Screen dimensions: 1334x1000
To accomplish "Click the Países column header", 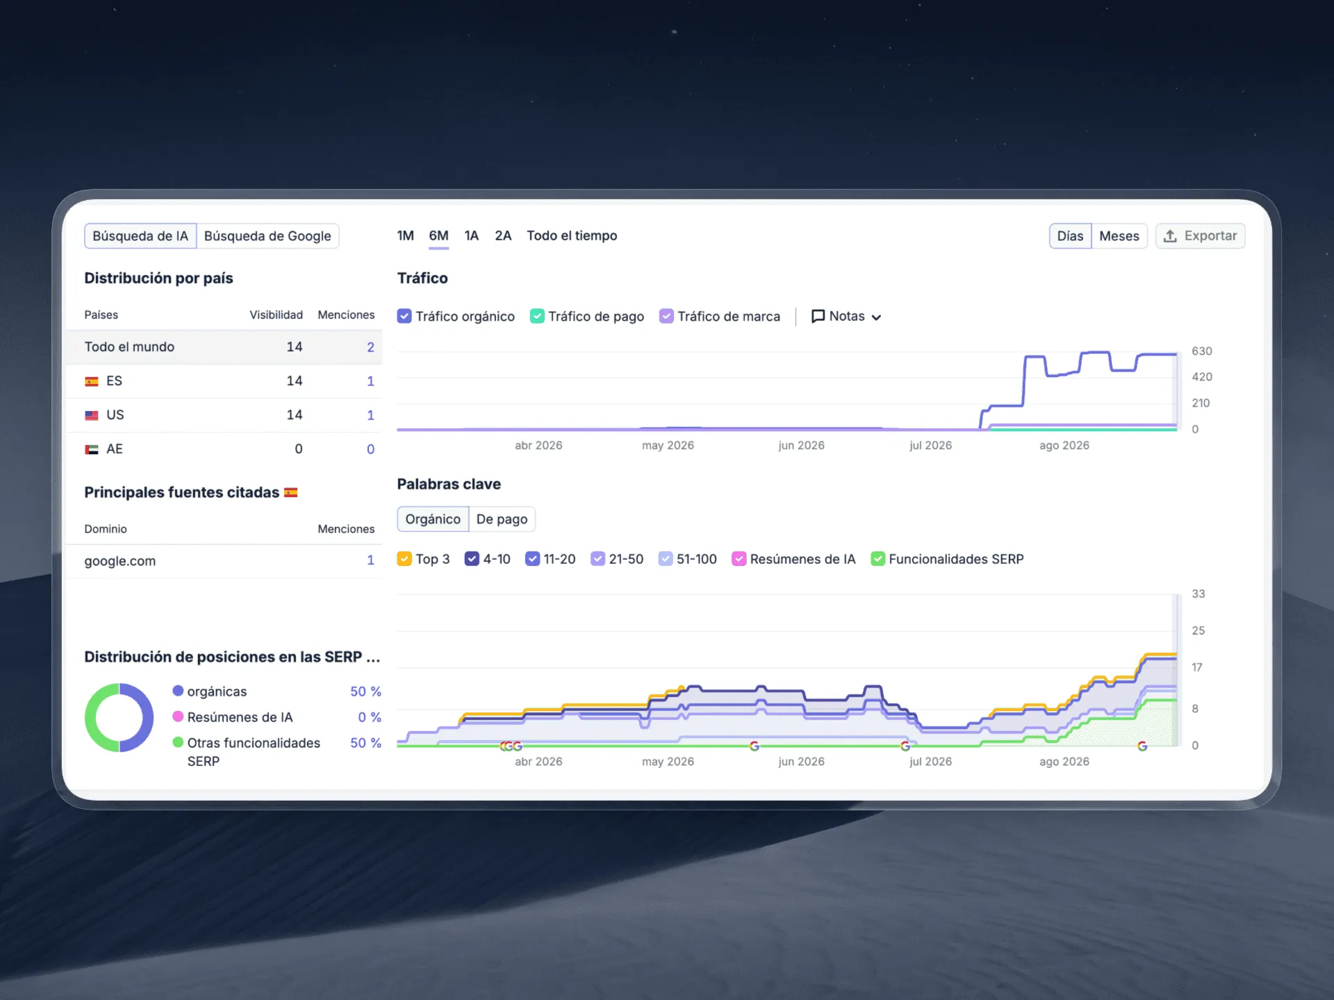I will [101, 315].
